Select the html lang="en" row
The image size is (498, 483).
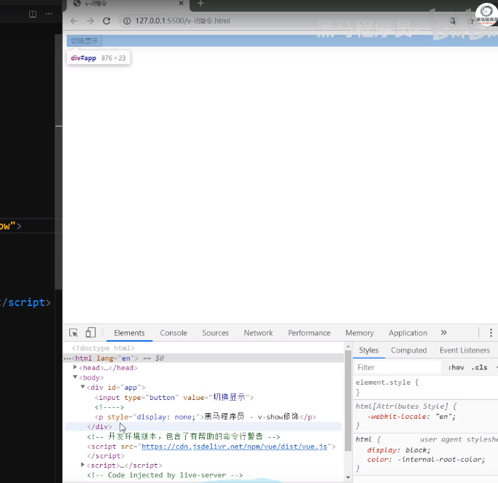tap(203, 358)
